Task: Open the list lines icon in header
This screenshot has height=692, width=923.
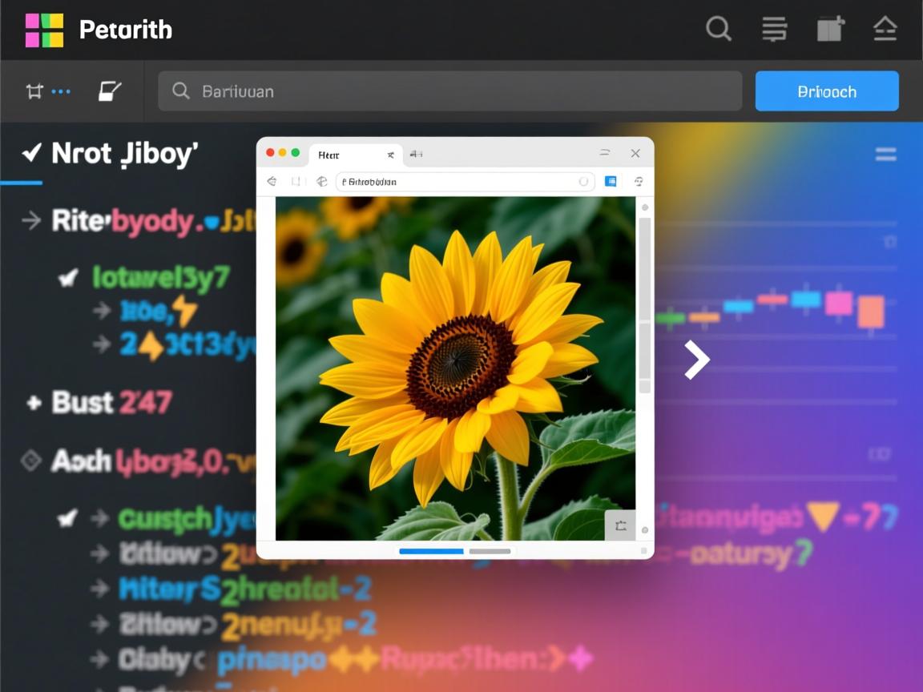Action: tap(774, 30)
